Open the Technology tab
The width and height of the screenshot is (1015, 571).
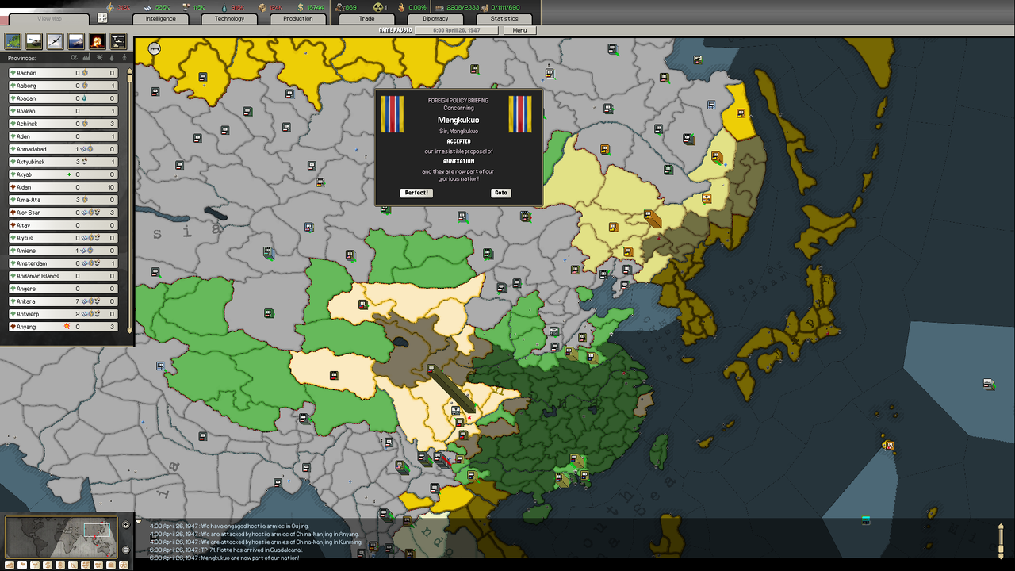[229, 18]
